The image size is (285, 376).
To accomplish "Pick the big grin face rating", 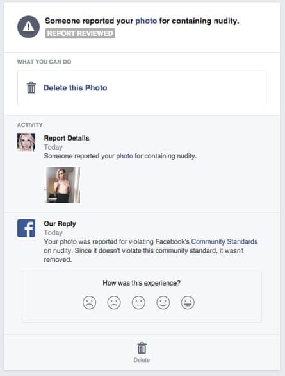I will tap(188, 303).
